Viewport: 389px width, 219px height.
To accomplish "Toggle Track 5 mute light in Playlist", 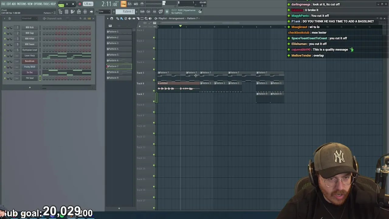I will [154, 80].
